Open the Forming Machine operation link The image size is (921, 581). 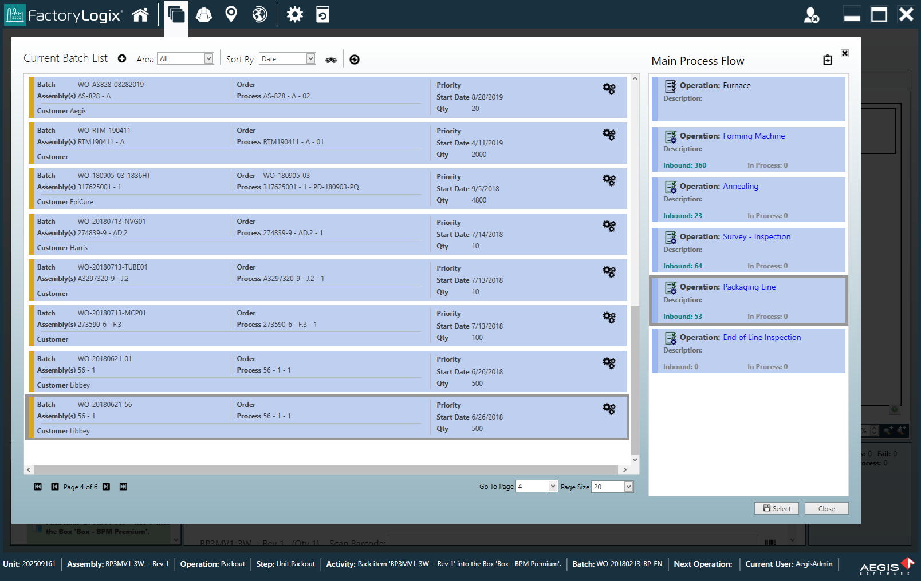754,136
